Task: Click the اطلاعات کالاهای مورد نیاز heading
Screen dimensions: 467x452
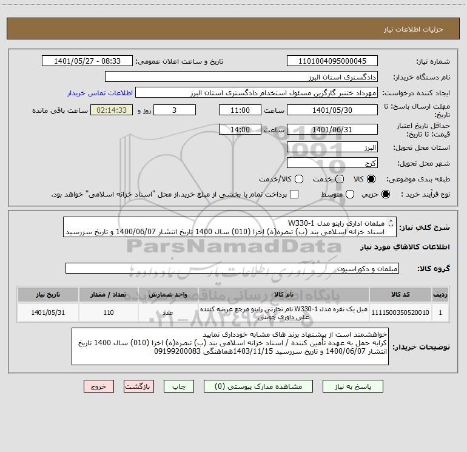Action: 405,247
